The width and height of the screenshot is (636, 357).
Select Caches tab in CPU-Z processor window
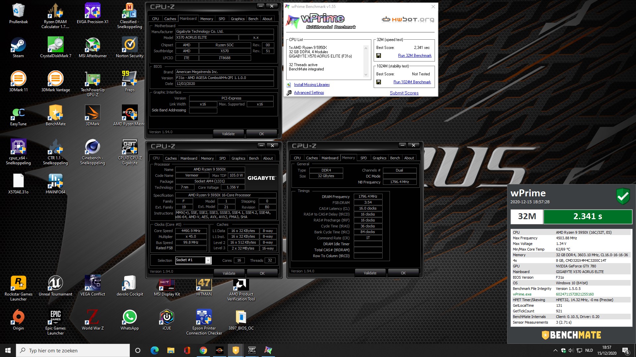(171, 158)
